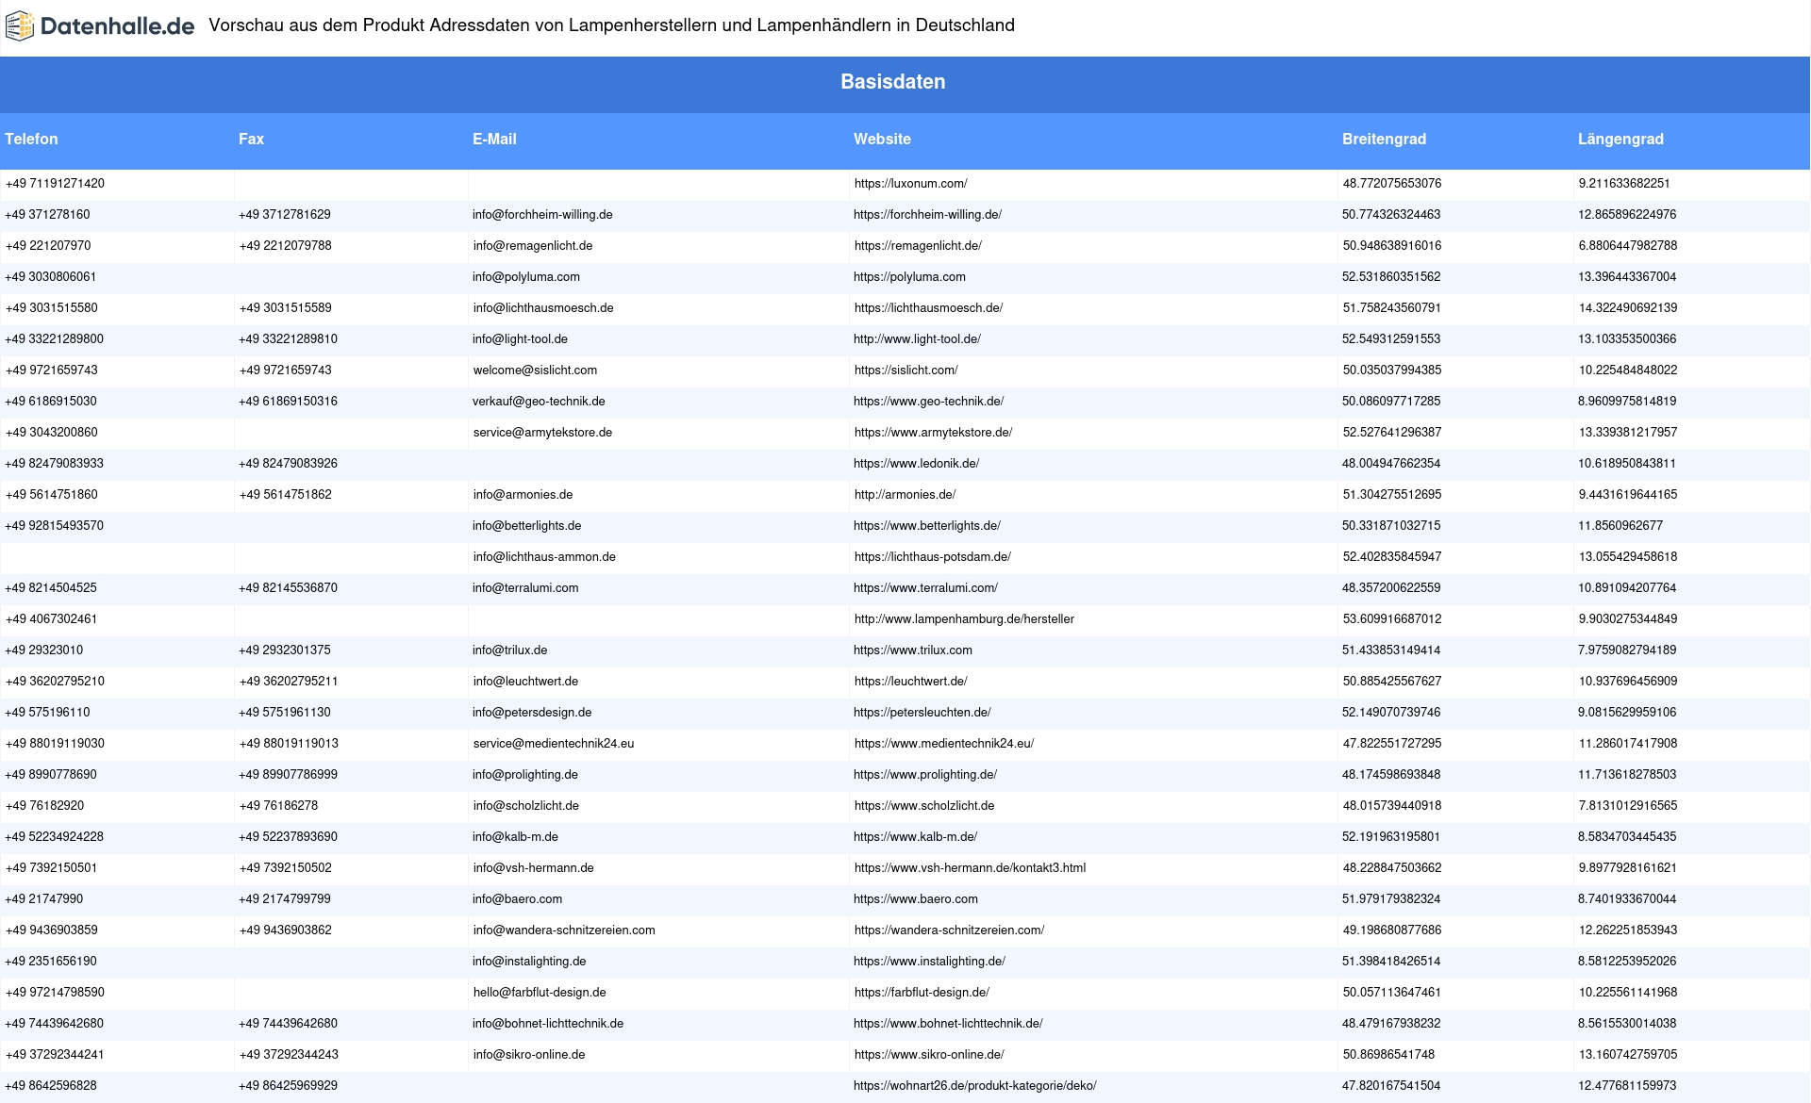1811x1103 pixels.
Task: Select email info@lichthausmoesch.de
Action: click(543, 308)
